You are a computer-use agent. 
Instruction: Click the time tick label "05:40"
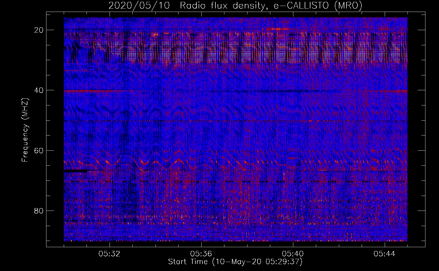tap(293, 254)
